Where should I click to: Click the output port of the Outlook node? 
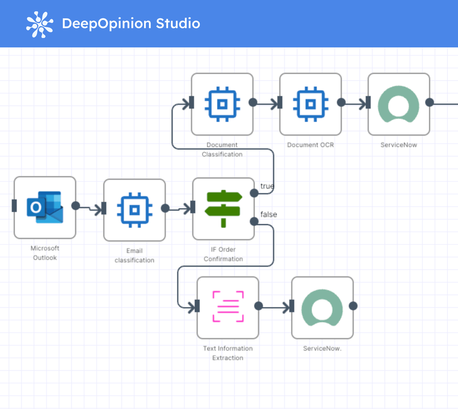pos(75,206)
